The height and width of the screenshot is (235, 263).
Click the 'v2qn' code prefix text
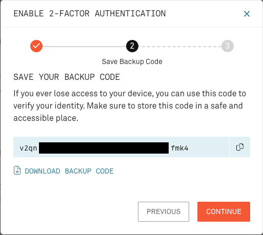[x=28, y=148]
